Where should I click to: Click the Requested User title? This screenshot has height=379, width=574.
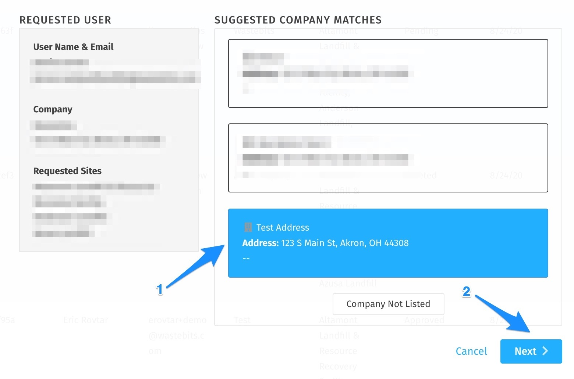coord(65,20)
